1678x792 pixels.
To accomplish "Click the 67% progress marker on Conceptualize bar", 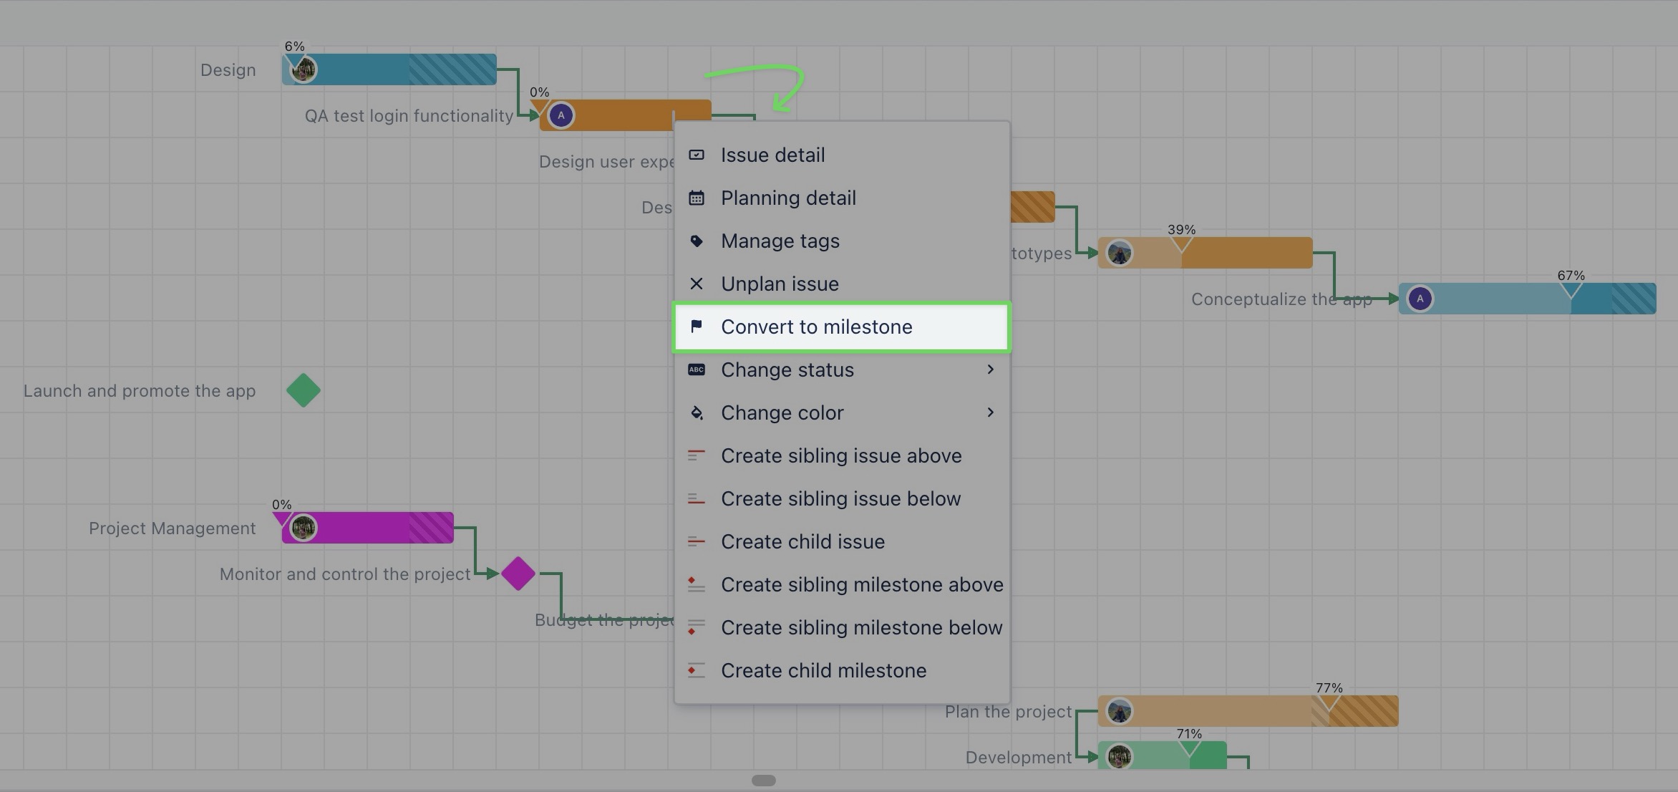I will coord(1571,289).
